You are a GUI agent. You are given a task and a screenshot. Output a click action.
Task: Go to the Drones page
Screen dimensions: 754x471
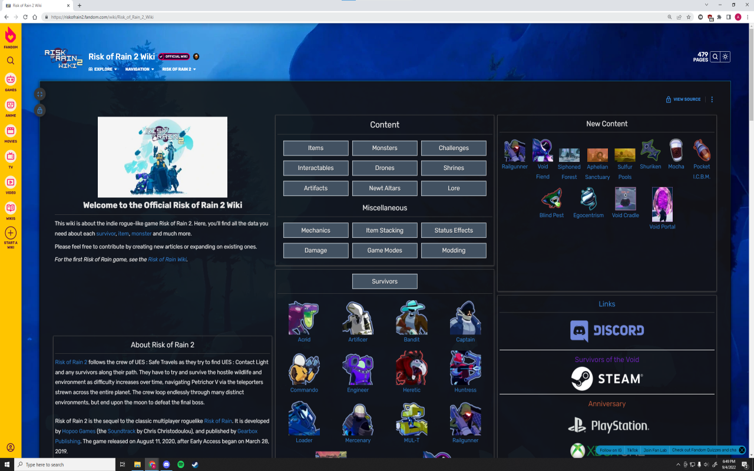pos(385,168)
